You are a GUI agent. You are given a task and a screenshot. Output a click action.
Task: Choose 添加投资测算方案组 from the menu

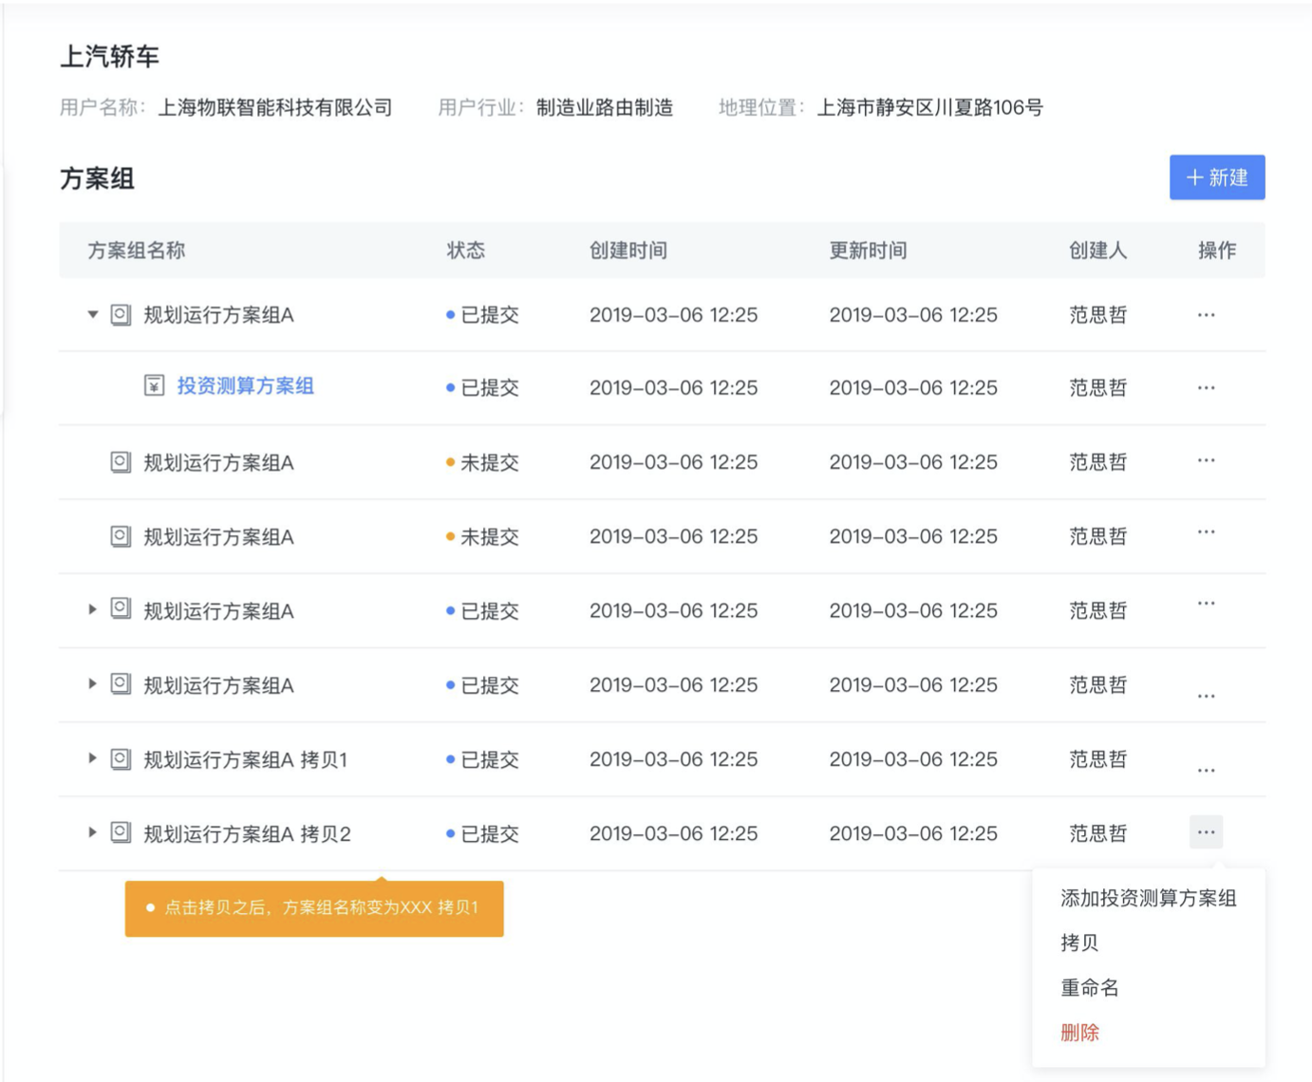click(1148, 898)
